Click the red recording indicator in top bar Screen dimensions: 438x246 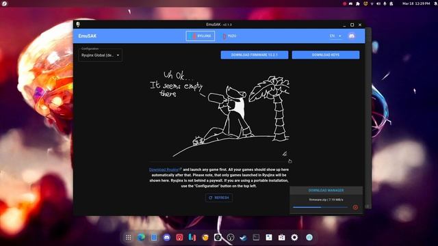[x=345, y=3]
